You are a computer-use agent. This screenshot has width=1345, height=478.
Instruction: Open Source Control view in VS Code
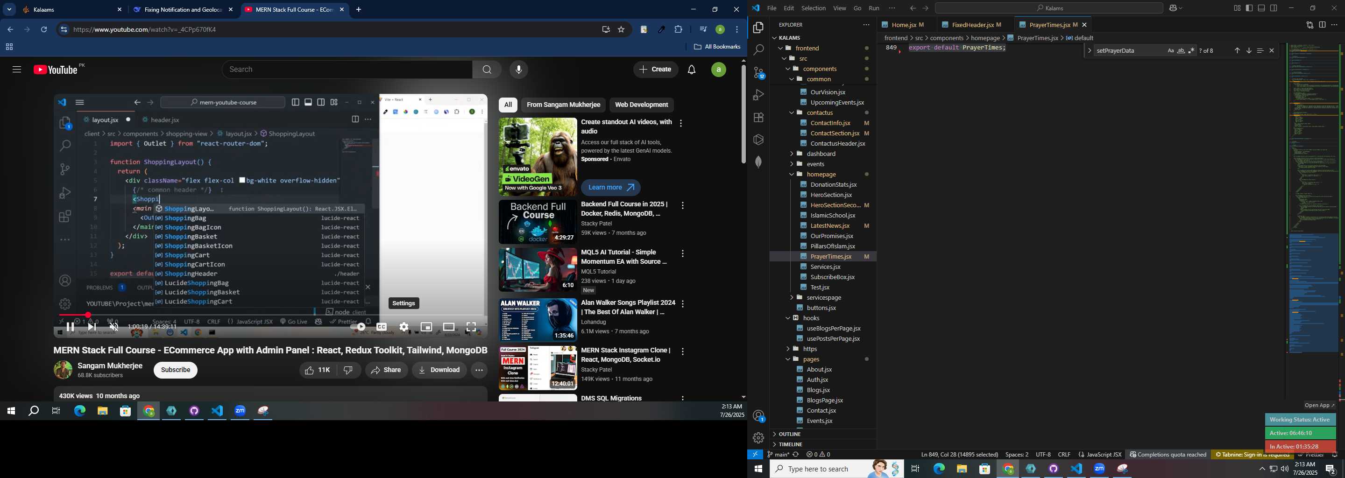(x=758, y=72)
